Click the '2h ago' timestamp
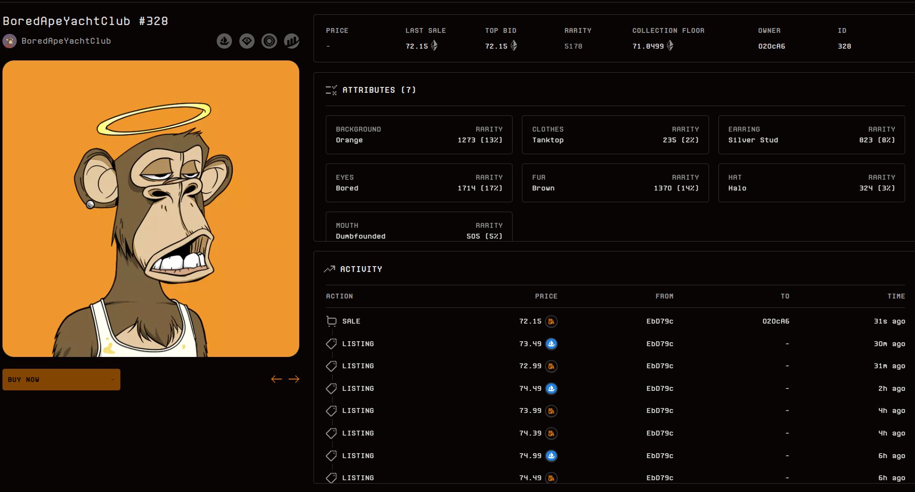Image resolution: width=915 pixels, height=492 pixels. [x=892, y=388]
